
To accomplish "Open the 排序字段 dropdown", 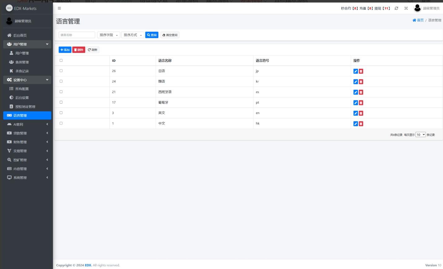I will coord(108,35).
